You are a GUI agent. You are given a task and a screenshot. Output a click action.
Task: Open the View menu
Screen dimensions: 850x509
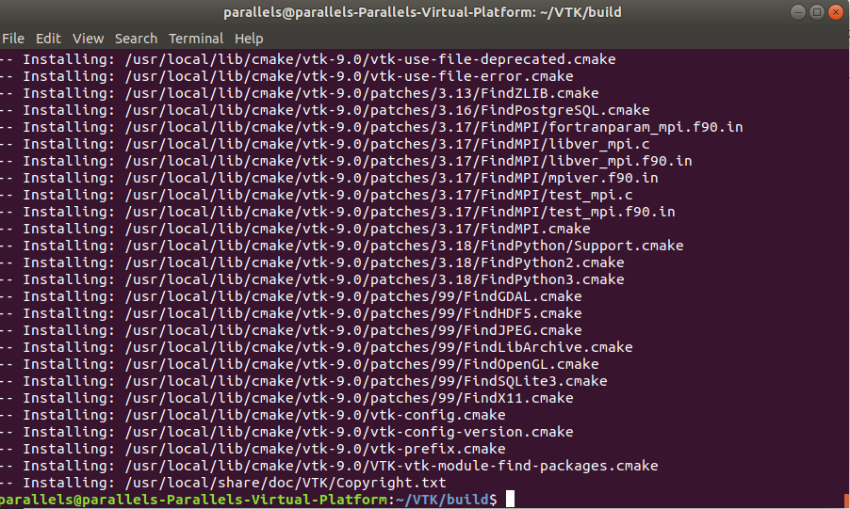pos(88,39)
